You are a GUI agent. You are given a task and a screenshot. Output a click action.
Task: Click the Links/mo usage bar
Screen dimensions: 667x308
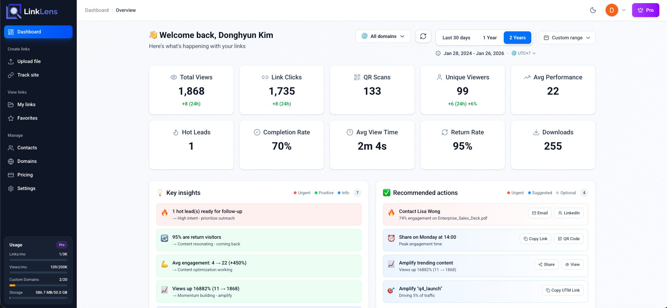pyautogui.click(x=38, y=260)
